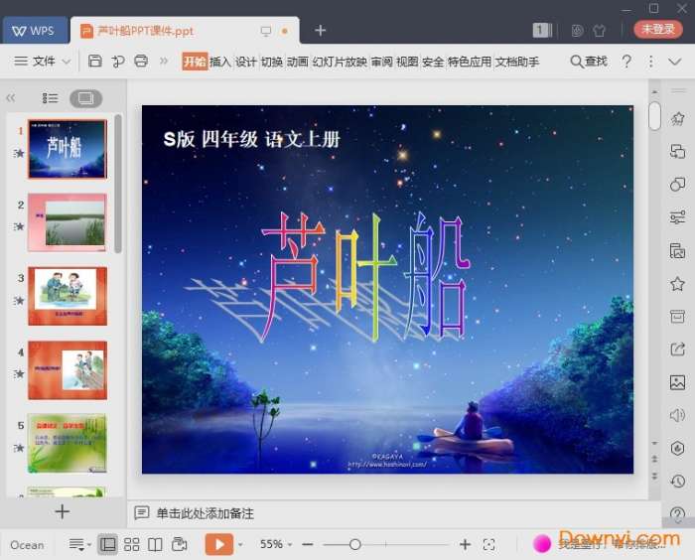
Task: Fit slide to window icon
Action: point(488,544)
